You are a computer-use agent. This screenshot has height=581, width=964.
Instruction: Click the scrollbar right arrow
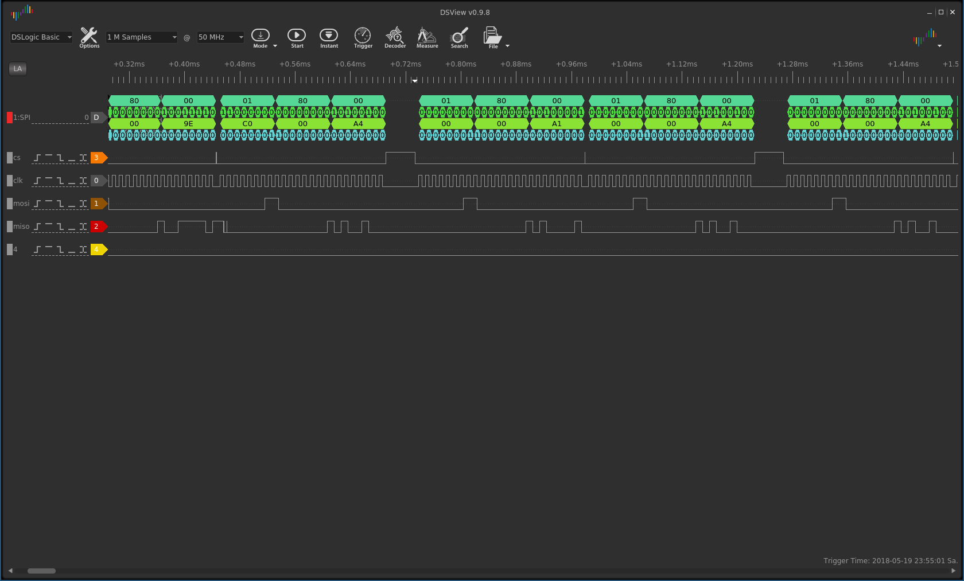tap(954, 571)
